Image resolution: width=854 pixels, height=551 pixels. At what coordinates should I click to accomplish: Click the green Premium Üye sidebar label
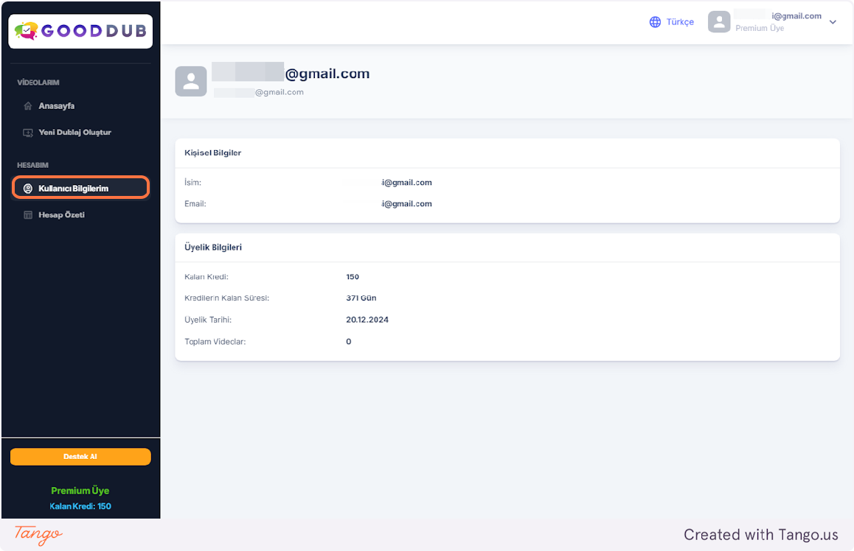tap(80, 491)
